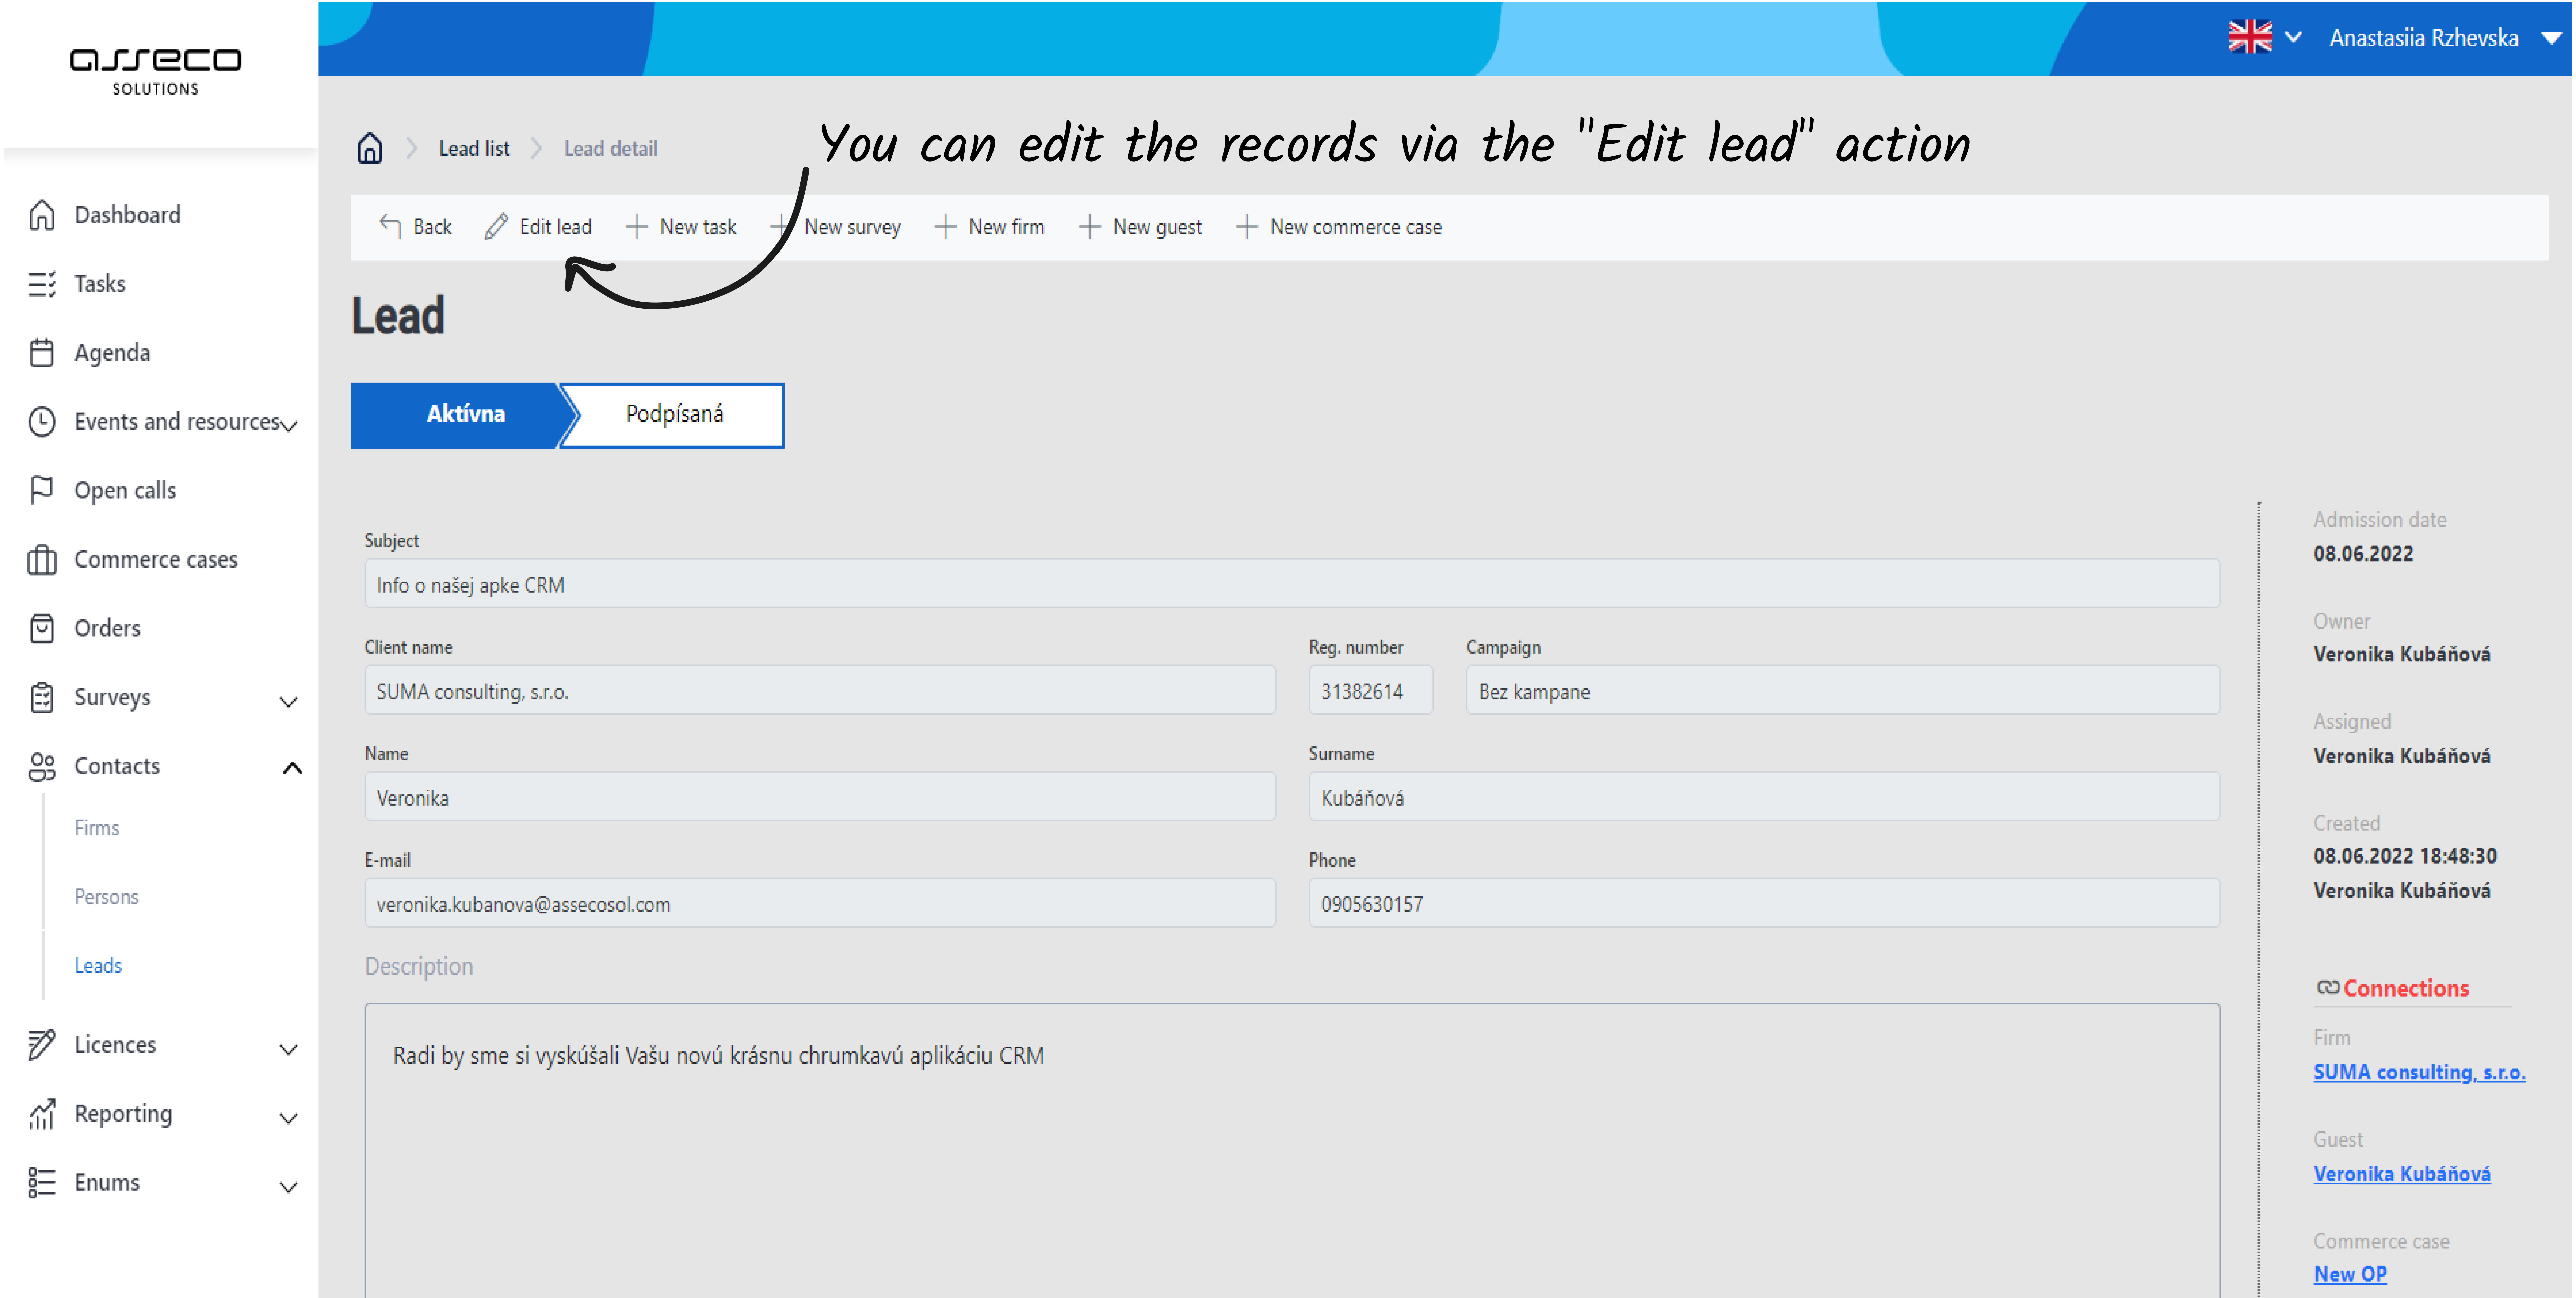Image resolution: width=2576 pixels, height=1298 pixels.
Task: Open Commerce cases in sidebar
Action: click(156, 559)
